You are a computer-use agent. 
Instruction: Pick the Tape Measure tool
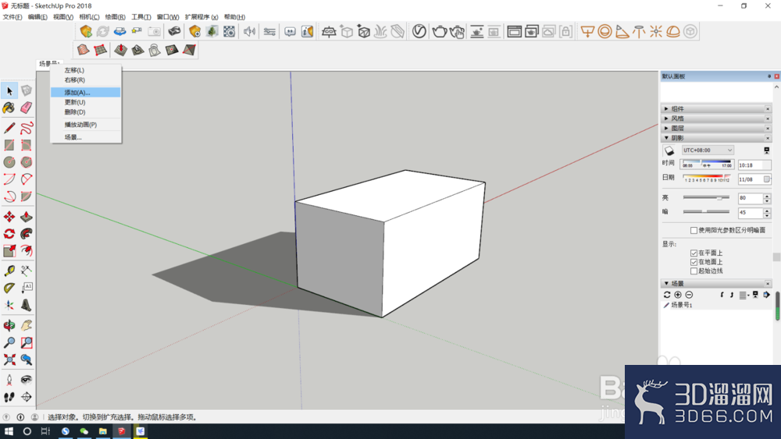[x=9, y=271]
